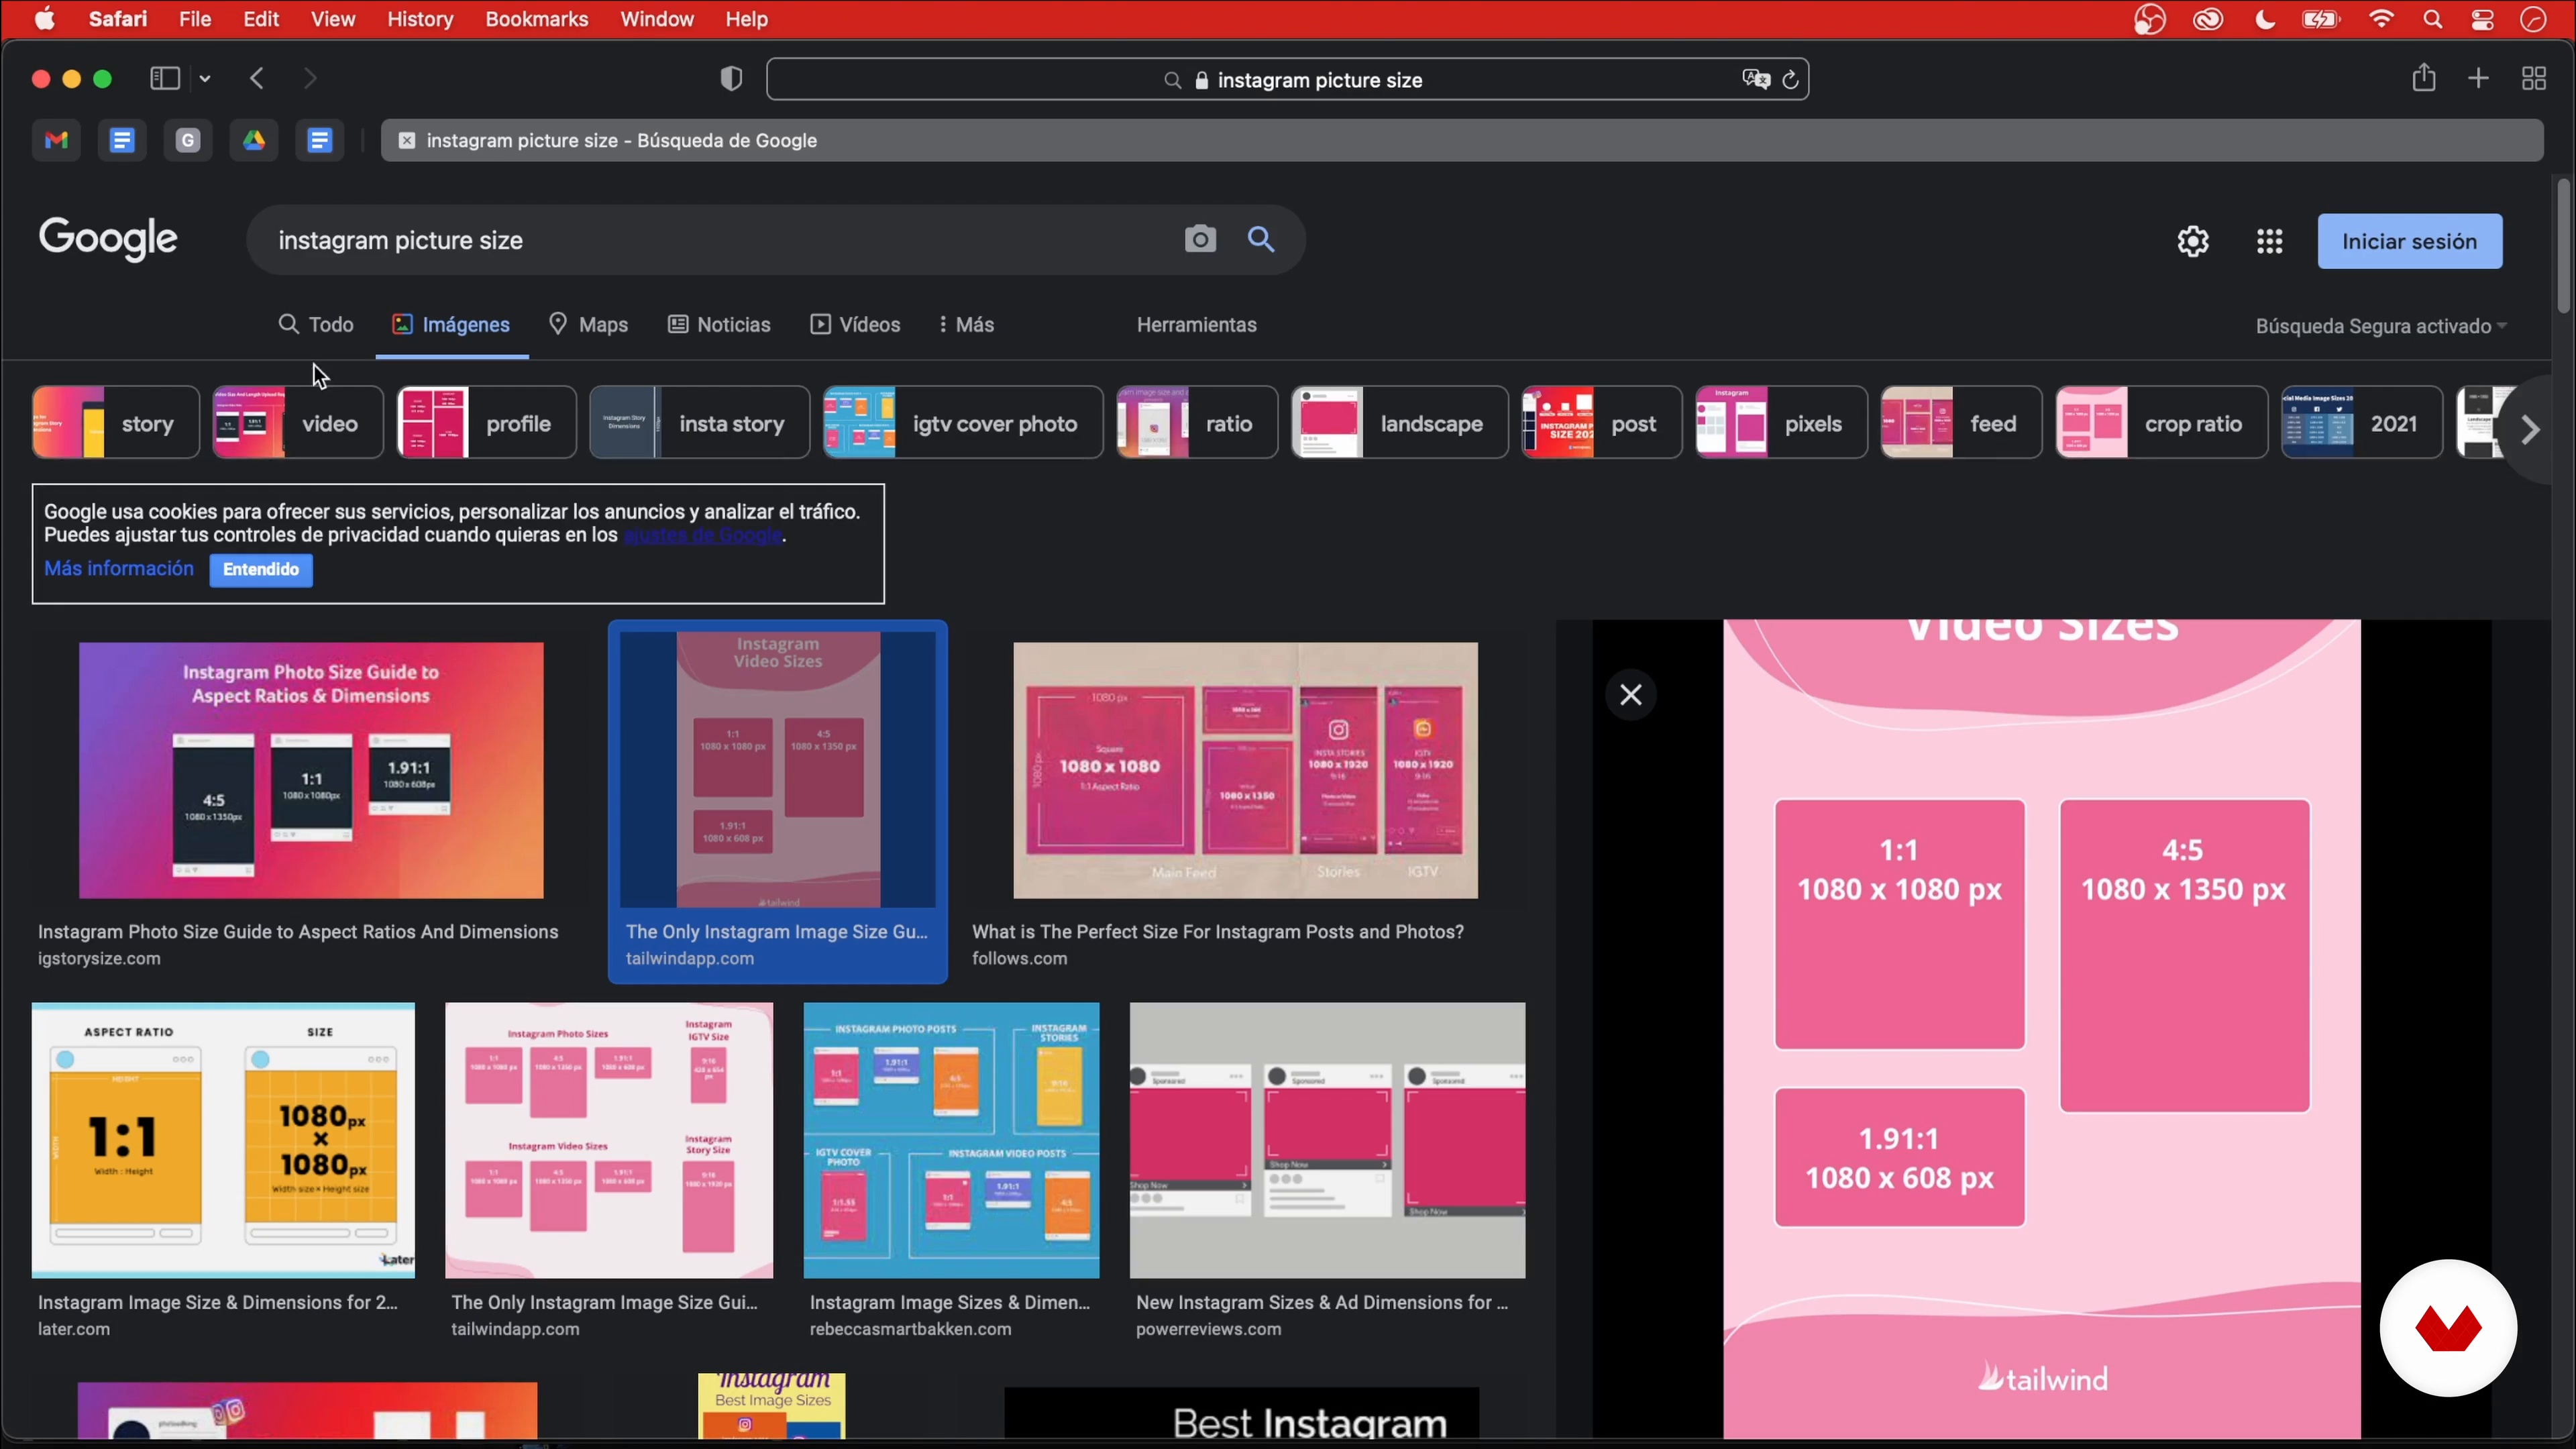Screen dimensions: 2576x1449
Task: Click the page vertical scrollbar
Action: click(2563, 247)
